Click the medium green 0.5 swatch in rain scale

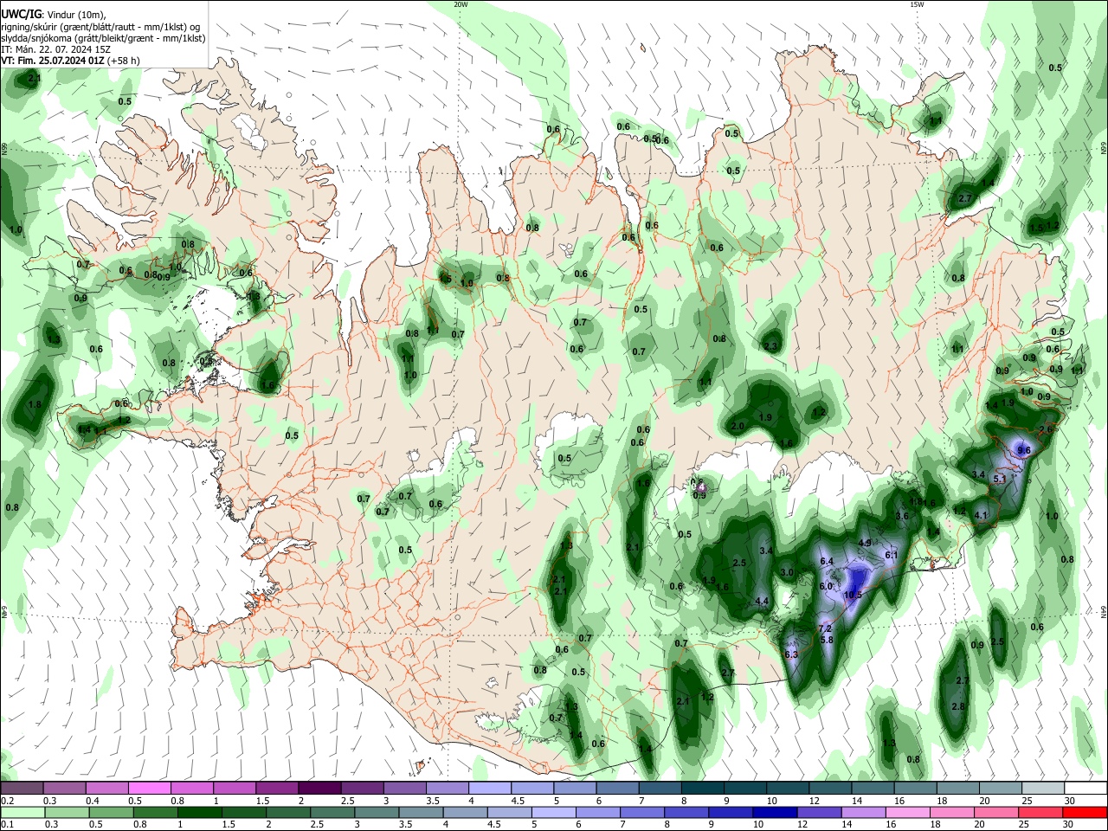pos(111,812)
